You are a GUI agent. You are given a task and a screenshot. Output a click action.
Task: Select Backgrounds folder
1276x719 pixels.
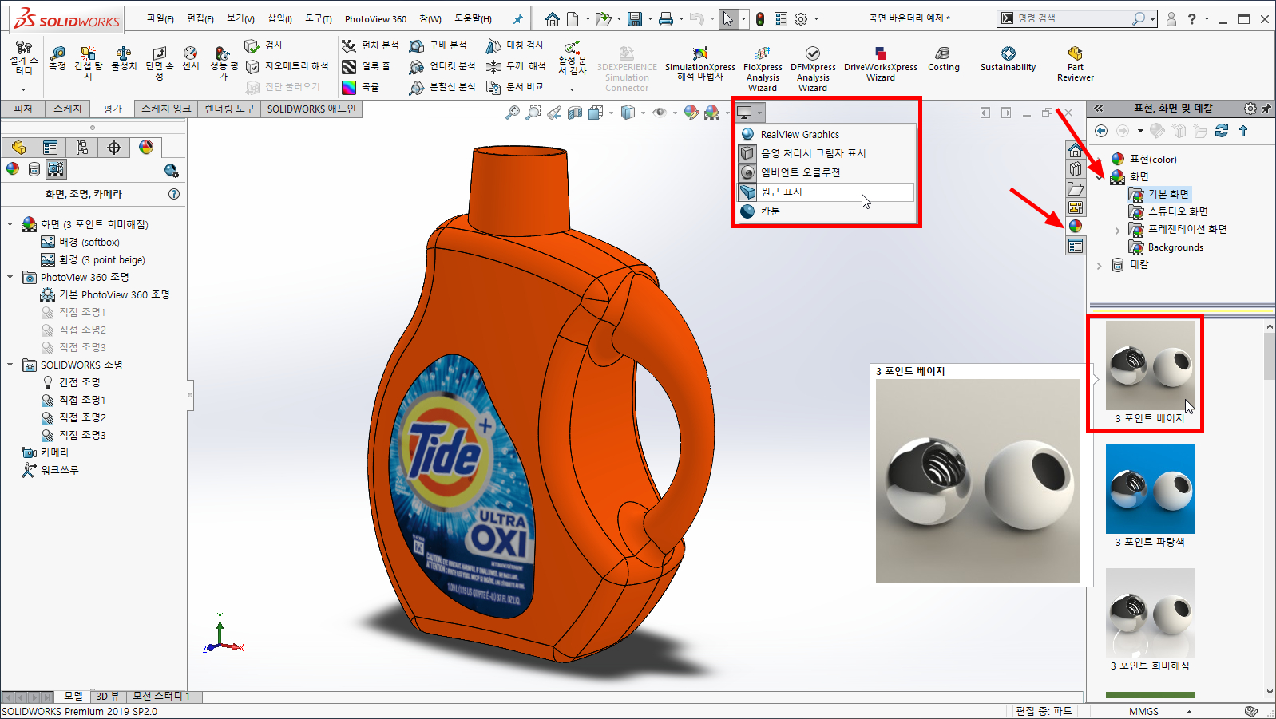(1166, 247)
